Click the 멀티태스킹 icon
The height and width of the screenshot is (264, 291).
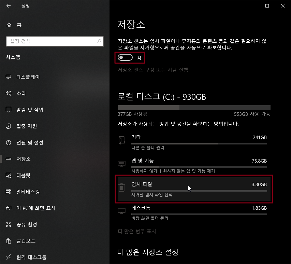(x=9, y=192)
